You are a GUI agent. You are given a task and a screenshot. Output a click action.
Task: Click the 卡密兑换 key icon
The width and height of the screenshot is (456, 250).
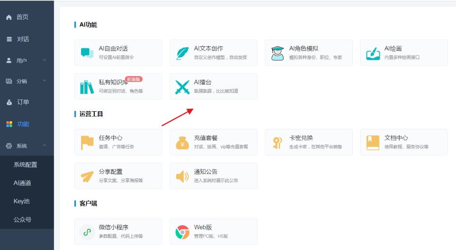[x=278, y=143]
